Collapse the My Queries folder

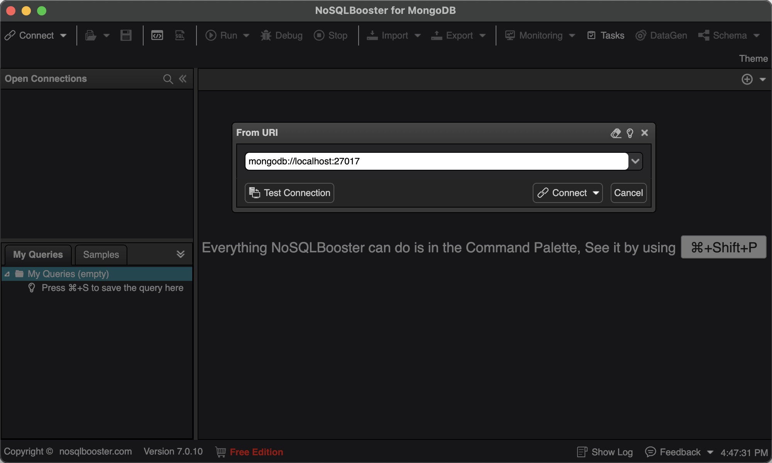7,274
